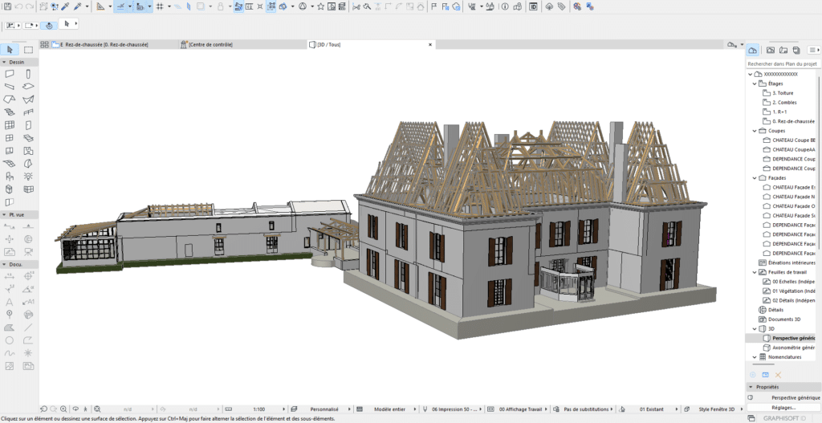Pick the Door tool
Viewport: 822px width, 423px height.
(28, 125)
